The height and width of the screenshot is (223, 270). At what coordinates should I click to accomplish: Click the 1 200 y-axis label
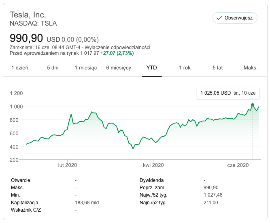[16, 93]
